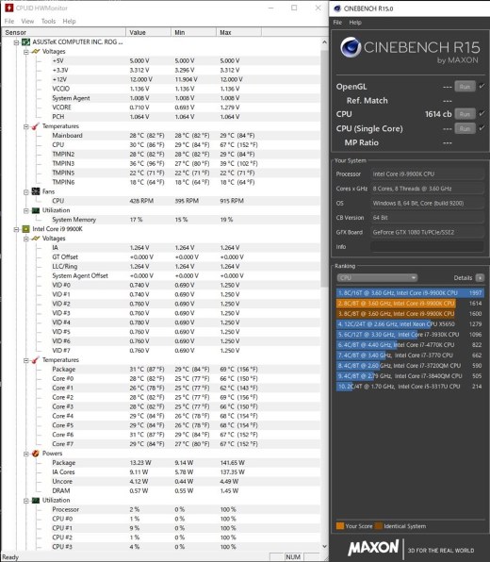Collapse the Powers group
This screenshot has height=562, width=490.
pos(26,454)
